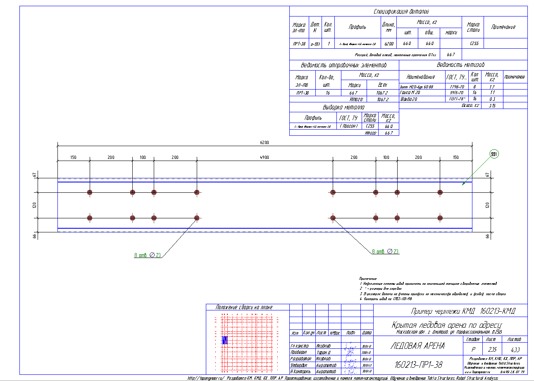Click the overall 6200 dimension text
The width and height of the screenshot is (534, 381).
(x=265, y=142)
